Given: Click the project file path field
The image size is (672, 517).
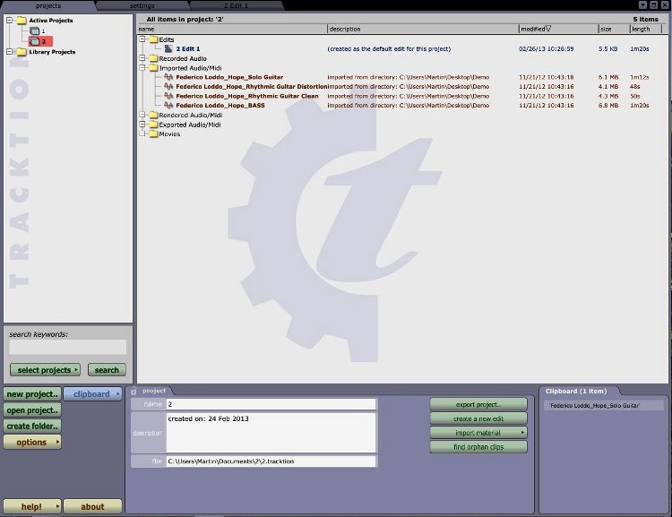Looking at the screenshot, I should pos(271,461).
